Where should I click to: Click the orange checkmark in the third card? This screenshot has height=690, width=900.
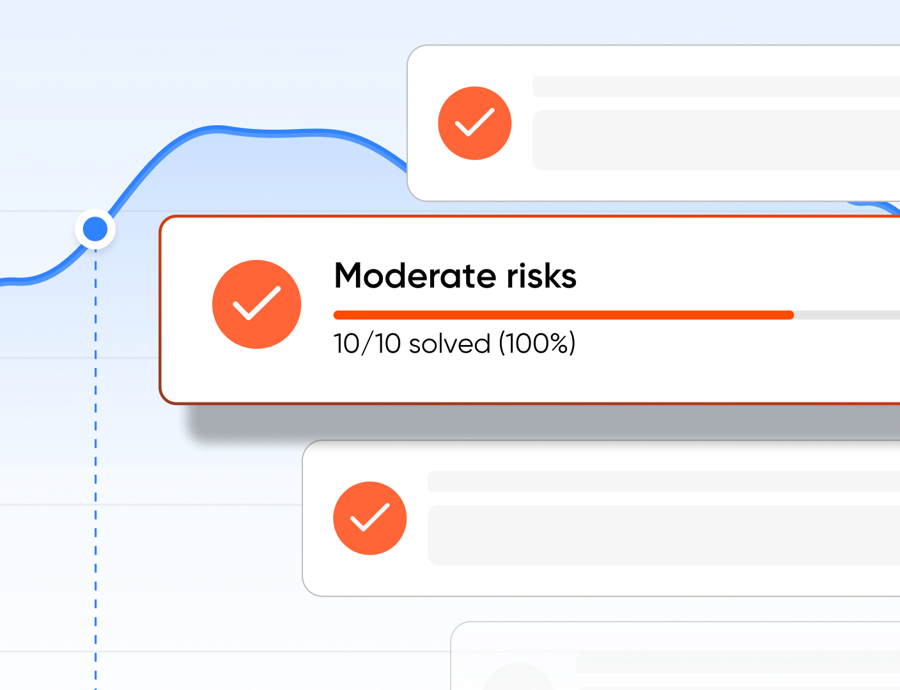pyautogui.click(x=369, y=517)
